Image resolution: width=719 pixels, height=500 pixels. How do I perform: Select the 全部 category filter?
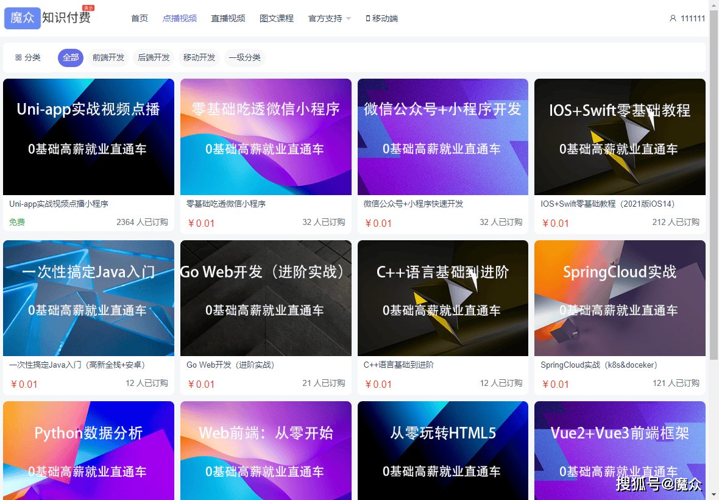pos(70,57)
